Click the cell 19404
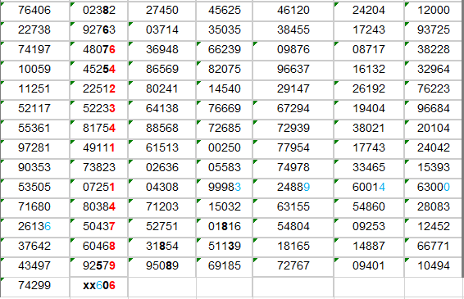464x299 pixels. pyautogui.click(x=369, y=109)
